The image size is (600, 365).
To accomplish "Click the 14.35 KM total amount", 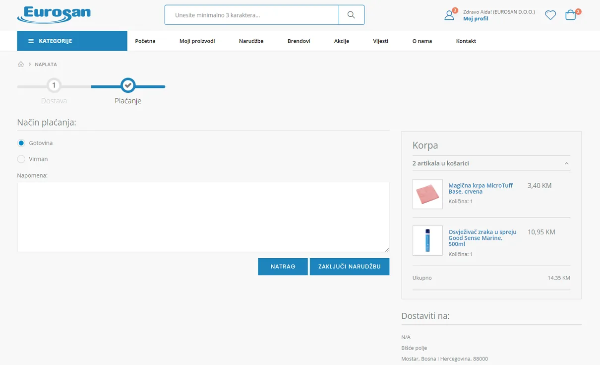I will click(x=559, y=278).
